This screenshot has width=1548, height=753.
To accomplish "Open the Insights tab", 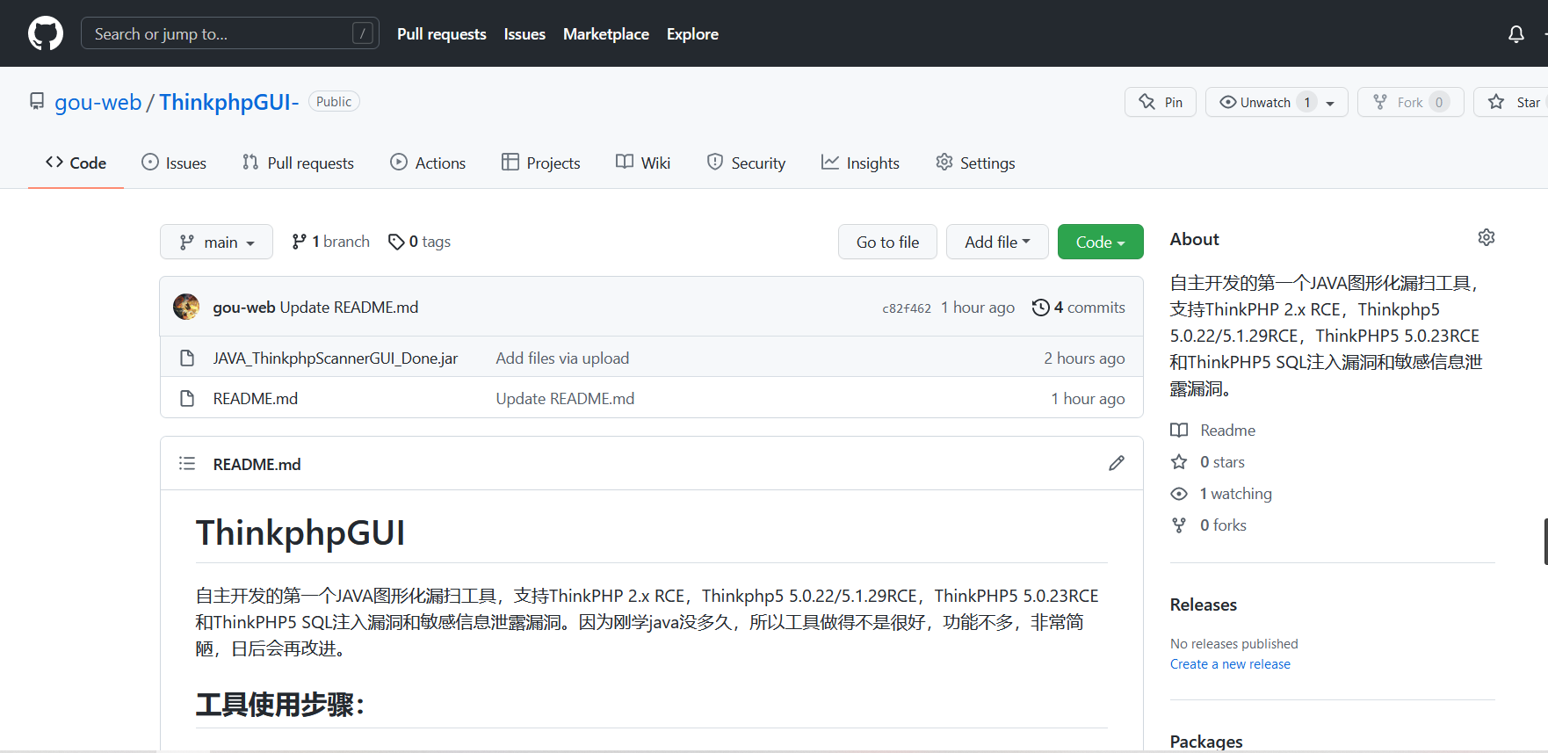I will pyautogui.click(x=860, y=163).
